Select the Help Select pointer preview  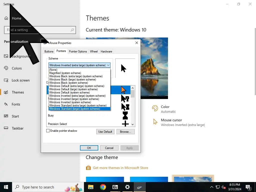pyautogui.click(x=125, y=98)
